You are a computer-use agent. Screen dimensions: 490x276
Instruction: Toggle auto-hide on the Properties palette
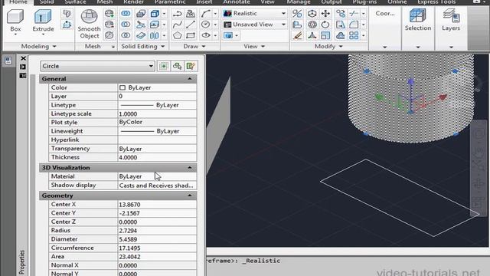(23, 67)
